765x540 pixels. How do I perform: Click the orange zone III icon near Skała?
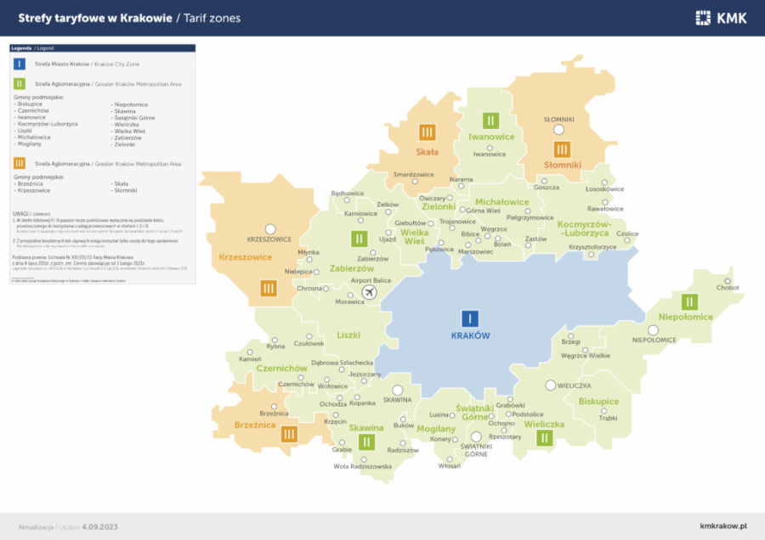(427, 132)
